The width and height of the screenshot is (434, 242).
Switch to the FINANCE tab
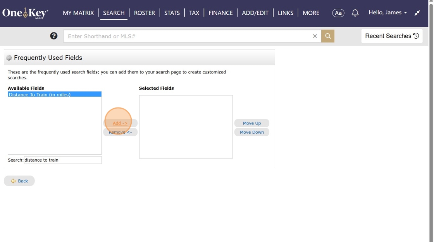point(220,13)
